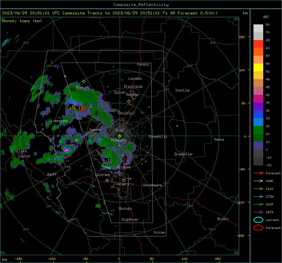The width and height of the screenshot is (282, 263).
Task: Select the cyan 27ZW track arrow
Action: point(258,197)
